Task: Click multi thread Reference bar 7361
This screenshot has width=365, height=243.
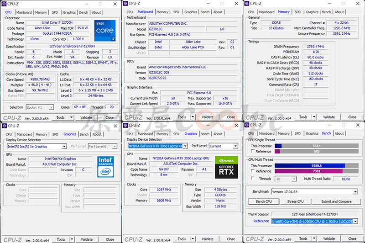Action: tap(317, 171)
